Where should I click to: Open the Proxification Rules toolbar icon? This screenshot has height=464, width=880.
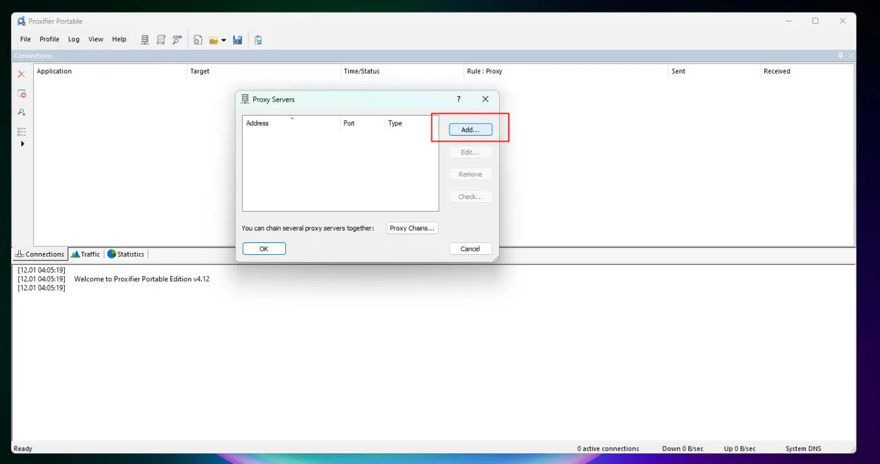click(x=161, y=40)
